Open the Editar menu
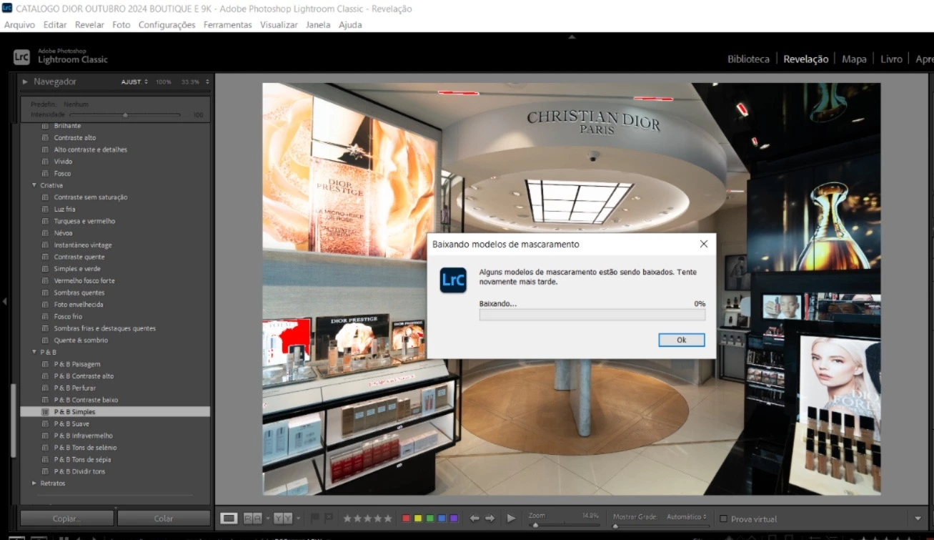This screenshot has height=540, width=934. click(55, 24)
